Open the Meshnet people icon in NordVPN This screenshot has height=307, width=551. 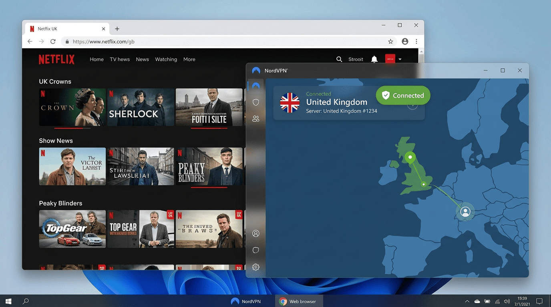[256, 119]
